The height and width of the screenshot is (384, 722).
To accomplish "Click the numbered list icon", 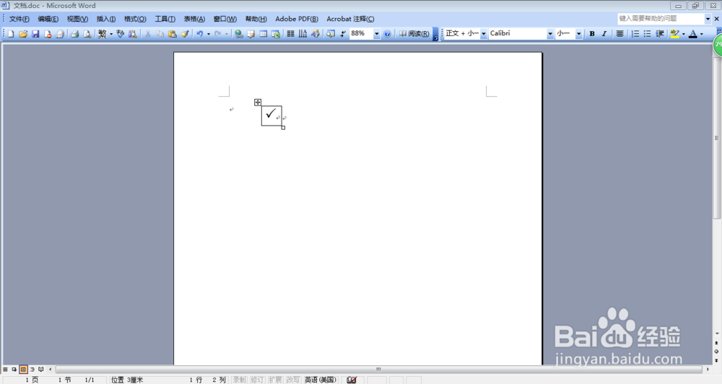I will pyautogui.click(x=635, y=34).
